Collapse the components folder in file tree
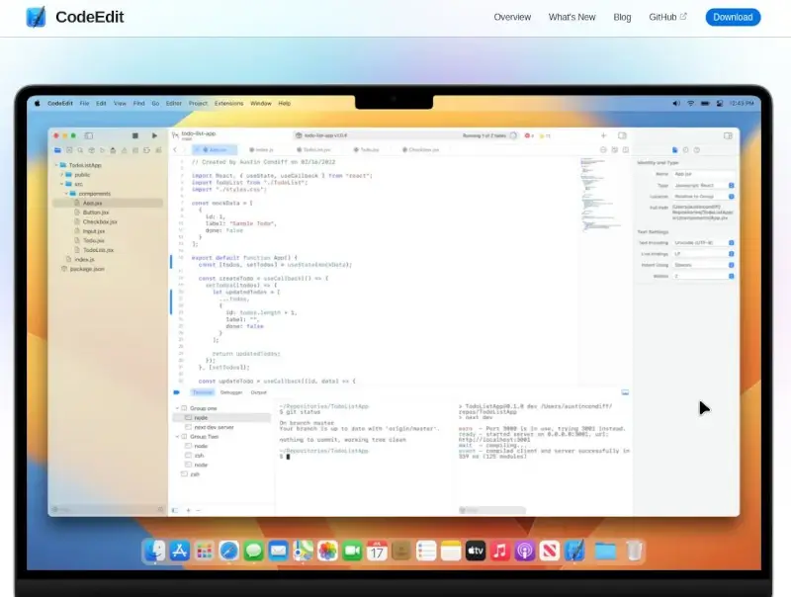This screenshot has width=791, height=597. tap(67, 193)
